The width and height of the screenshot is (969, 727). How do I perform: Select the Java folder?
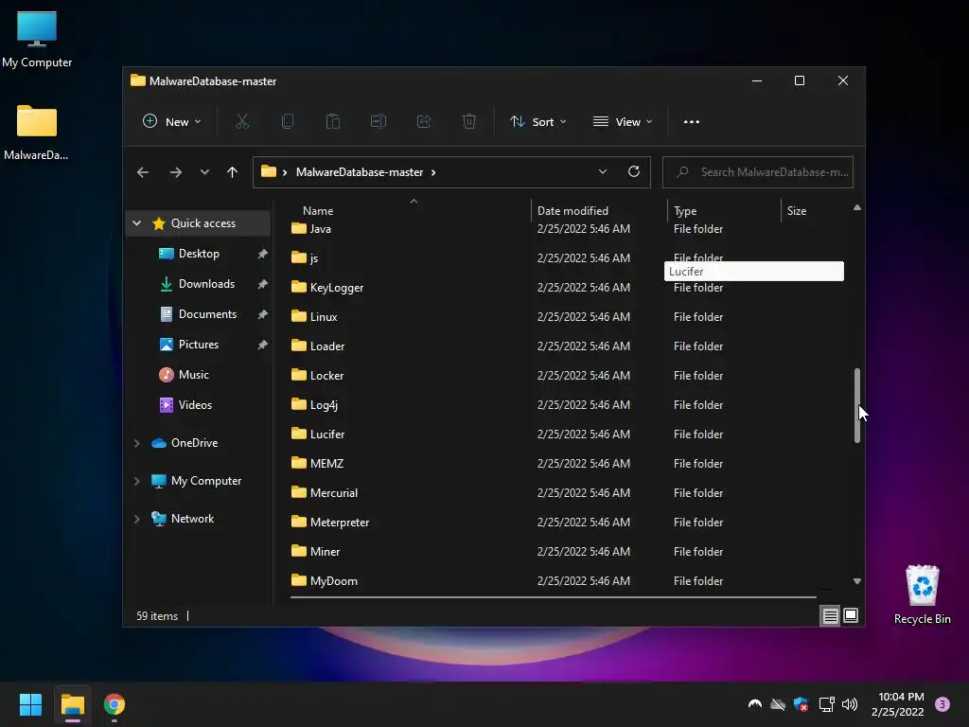click(x=320, y=229)
